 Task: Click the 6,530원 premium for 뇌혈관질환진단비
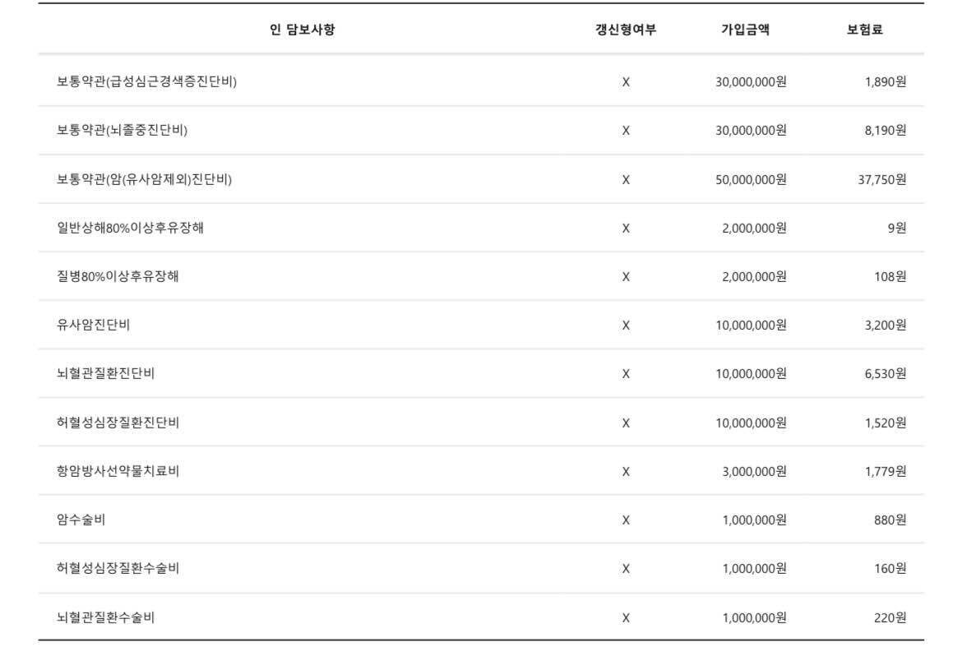coord(885,373)
